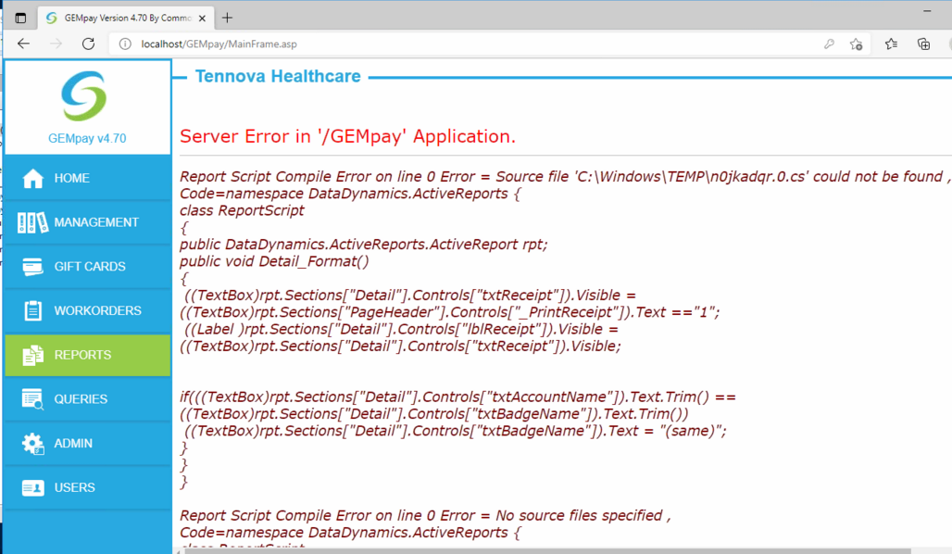Screen dimensions: 952x554
Task: Click the Tennova Healthcare heading
Action: coord(278,77)
